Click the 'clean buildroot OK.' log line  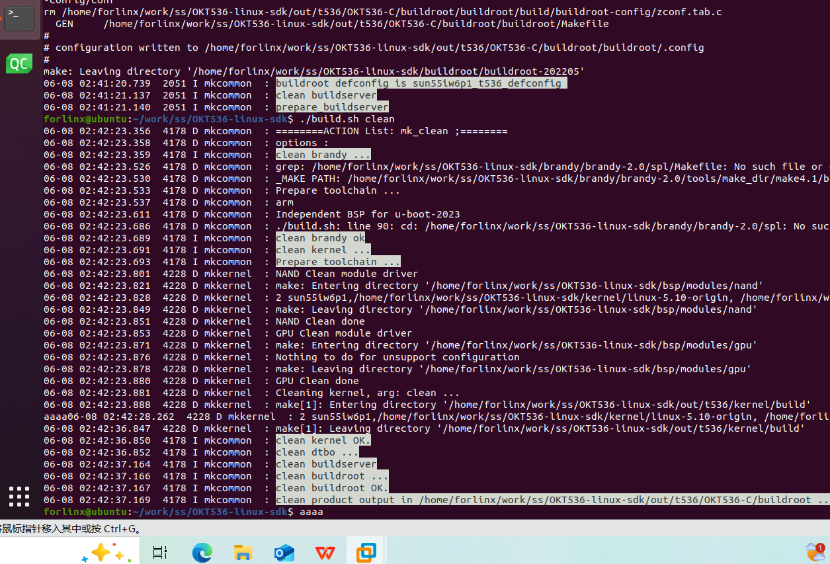332,488
